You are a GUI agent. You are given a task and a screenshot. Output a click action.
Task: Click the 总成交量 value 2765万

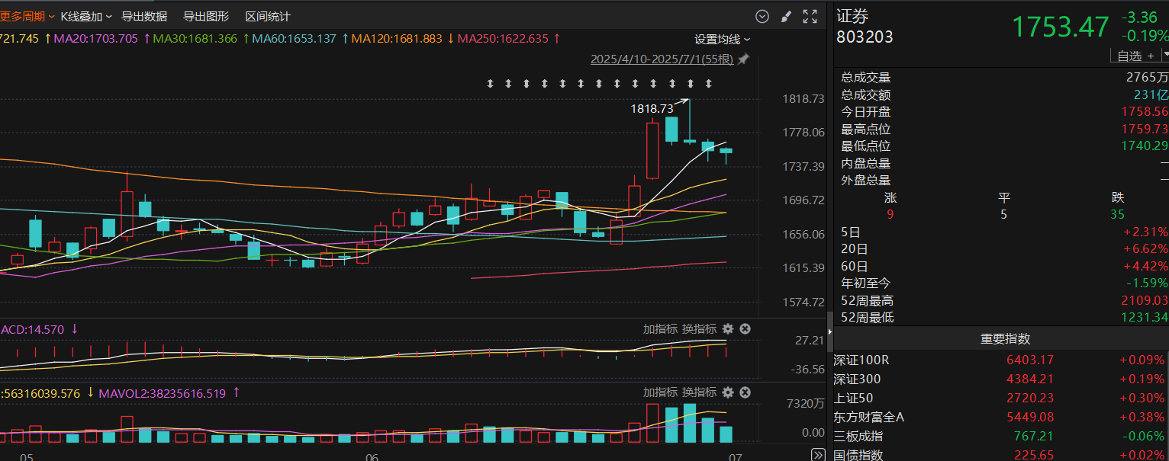click(1147, 78)
